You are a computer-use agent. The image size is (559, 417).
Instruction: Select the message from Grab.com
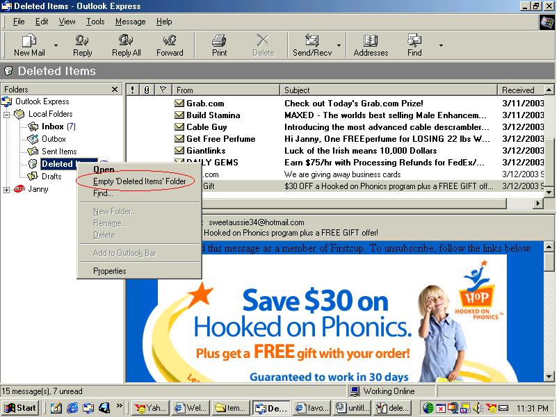coord(335,104)
